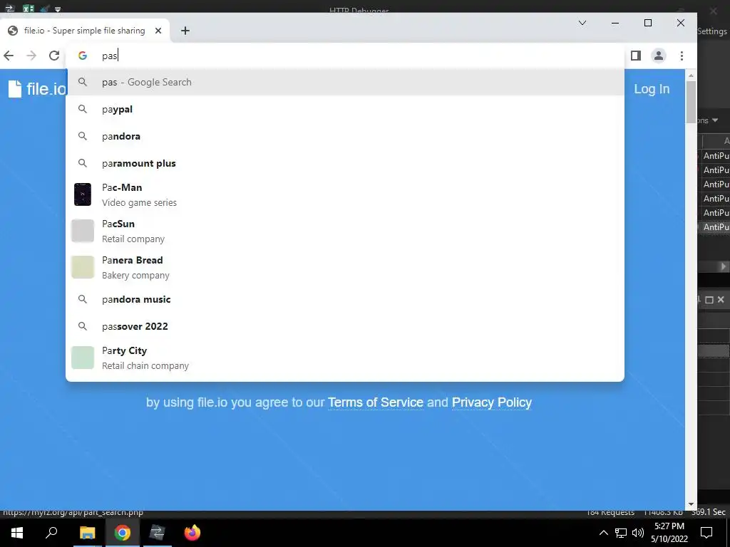Choose Pac-Man Video game series suggestion

[345, 195]
